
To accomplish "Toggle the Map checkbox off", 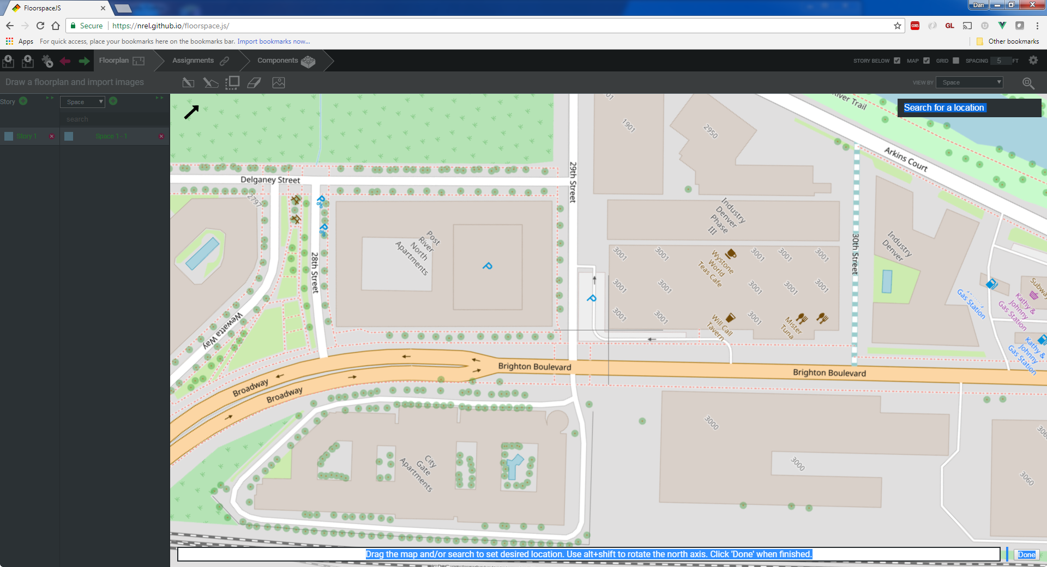I will click(926, 61).
